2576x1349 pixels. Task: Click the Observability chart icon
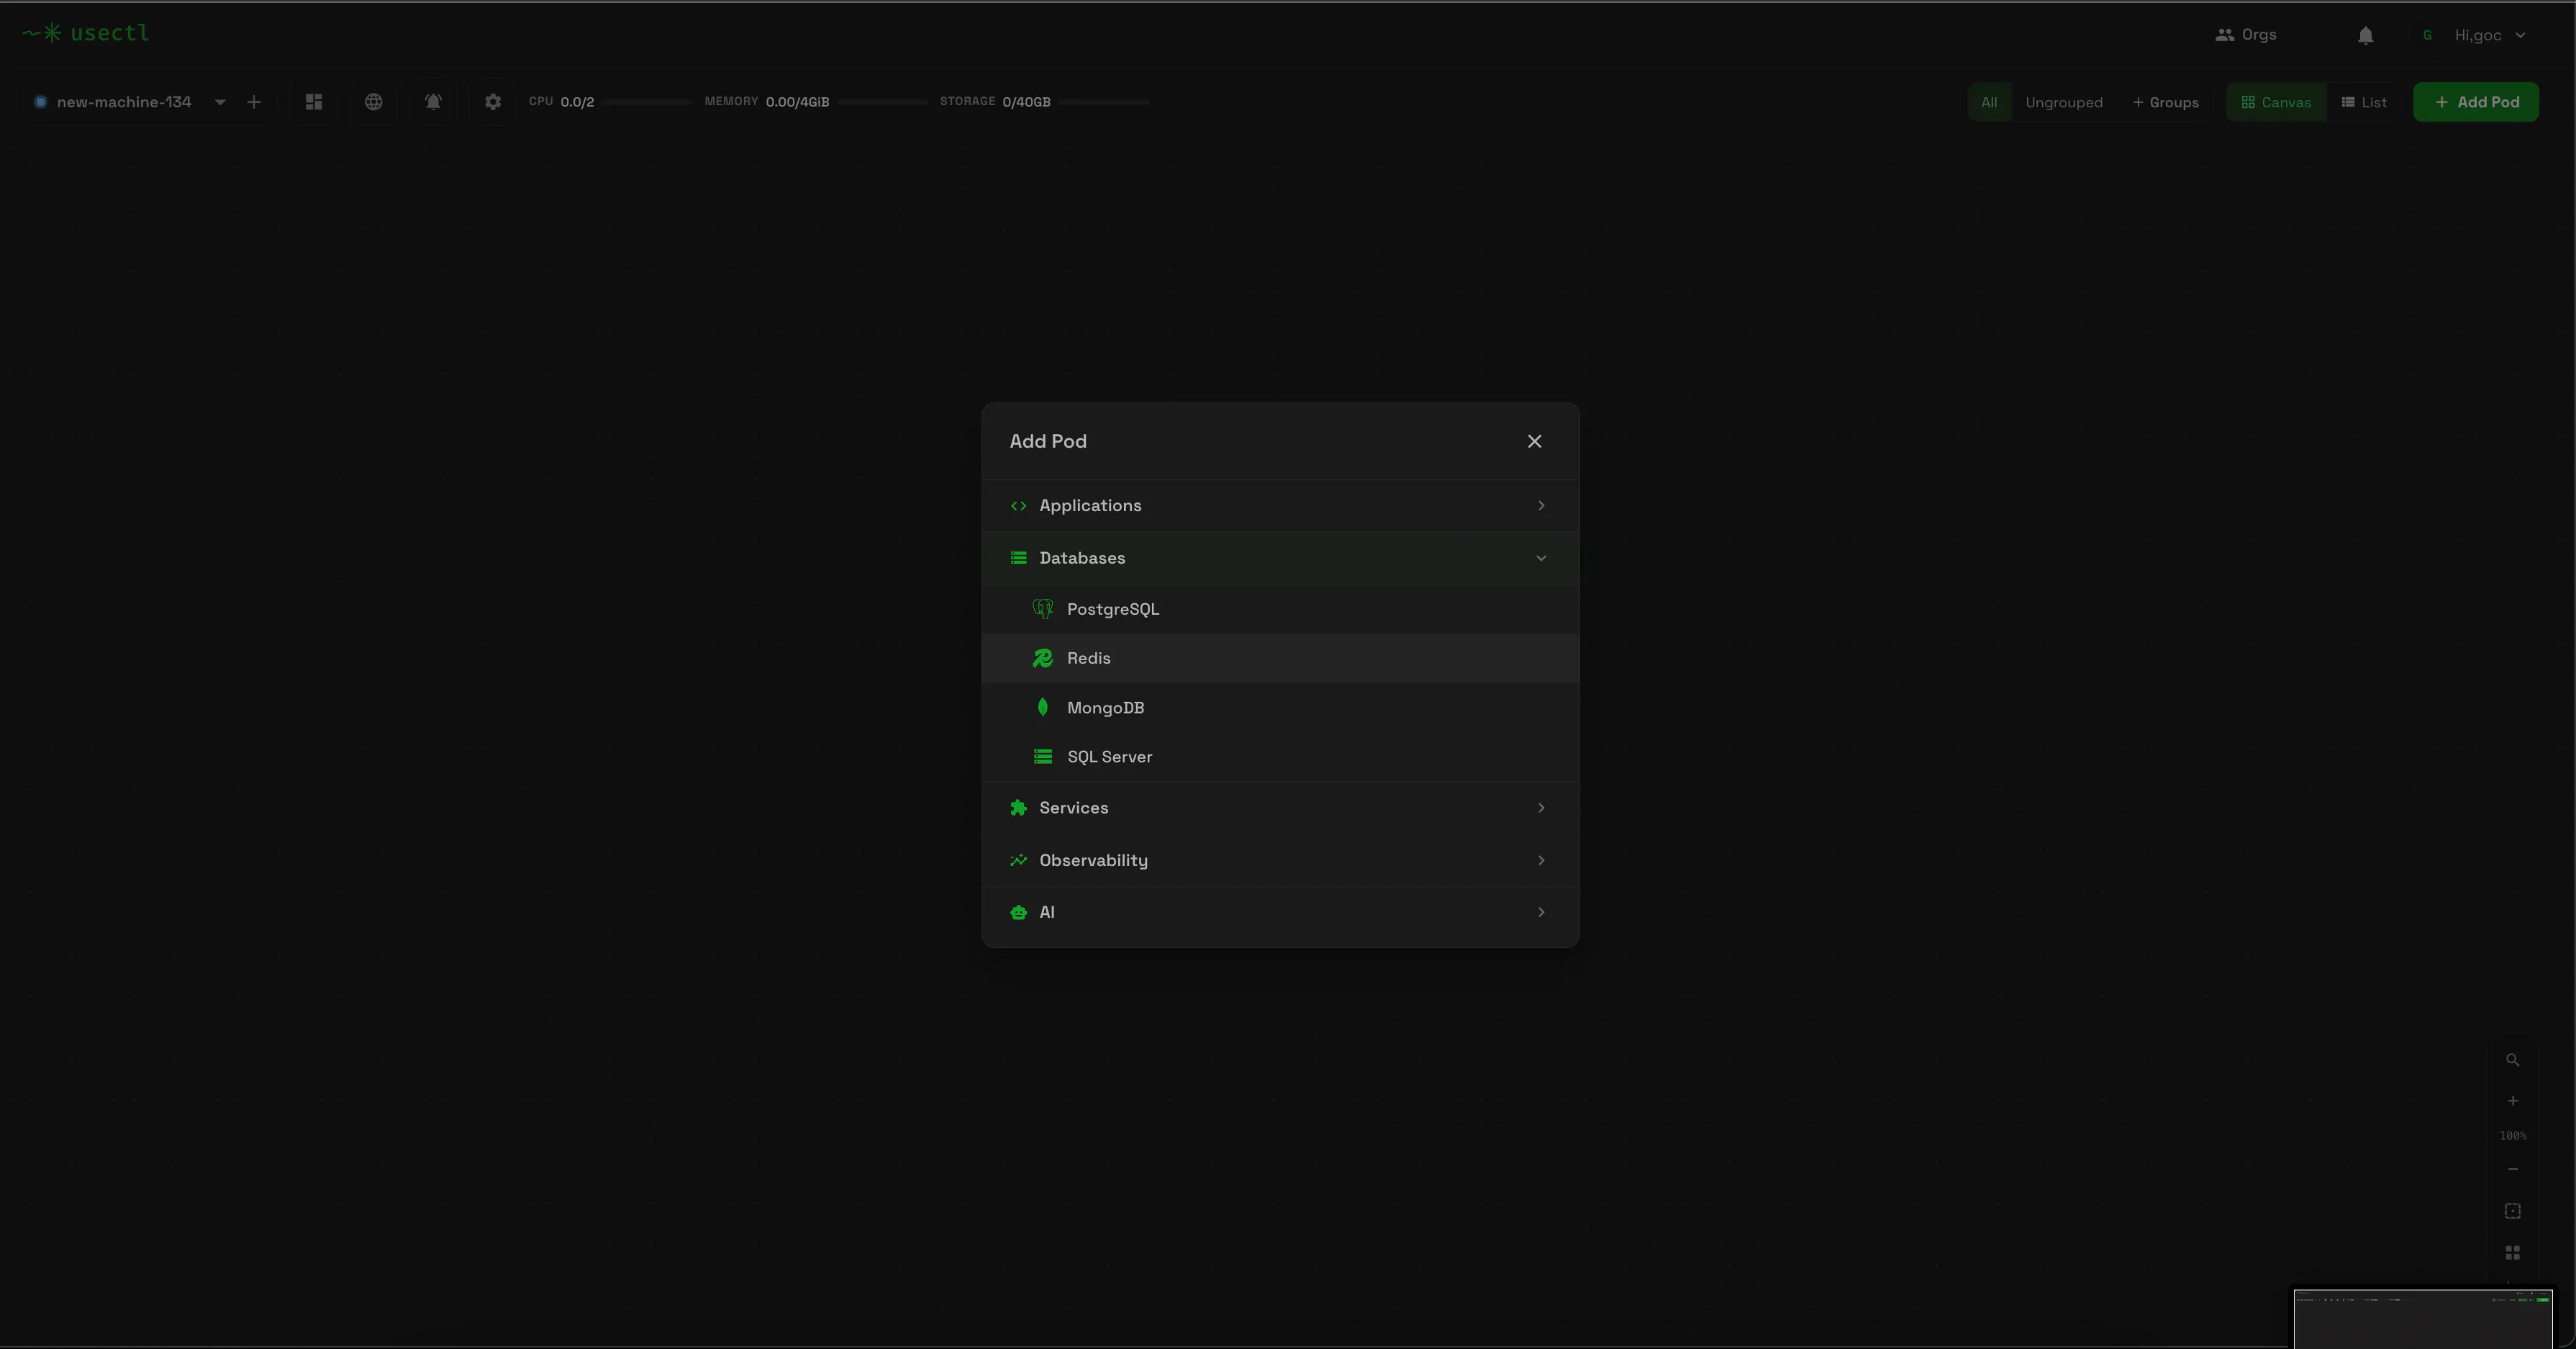[1018, 860]
